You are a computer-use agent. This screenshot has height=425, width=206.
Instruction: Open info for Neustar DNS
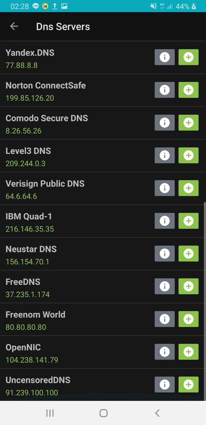[164, 254]
